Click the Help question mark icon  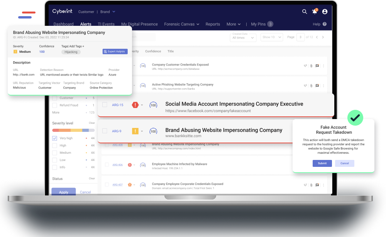click(x=325, y=24)
